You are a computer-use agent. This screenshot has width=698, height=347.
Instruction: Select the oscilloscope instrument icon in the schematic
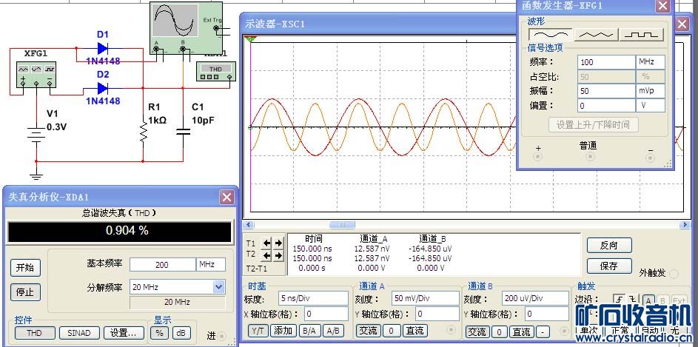[x=186, y=28]
